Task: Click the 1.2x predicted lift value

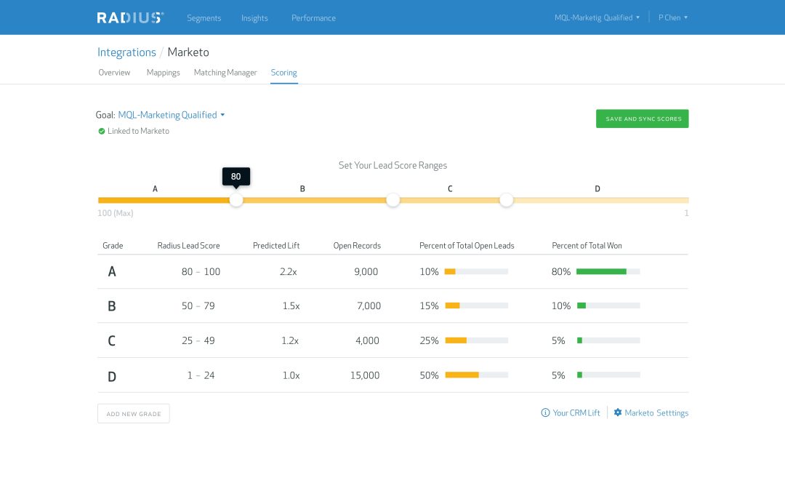Action: click(x=290, y=340)
